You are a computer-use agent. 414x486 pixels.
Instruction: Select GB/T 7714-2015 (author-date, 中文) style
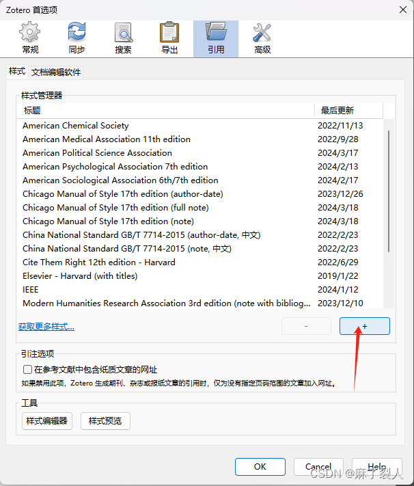(200, 234)
